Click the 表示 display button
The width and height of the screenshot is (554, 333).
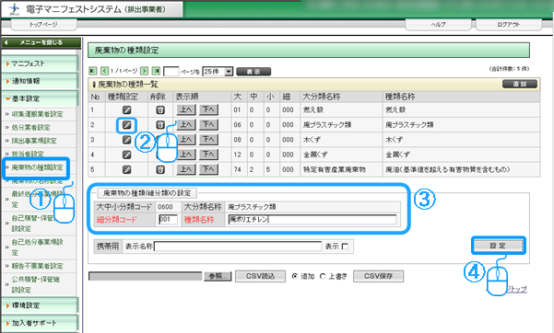coord(253,72)
